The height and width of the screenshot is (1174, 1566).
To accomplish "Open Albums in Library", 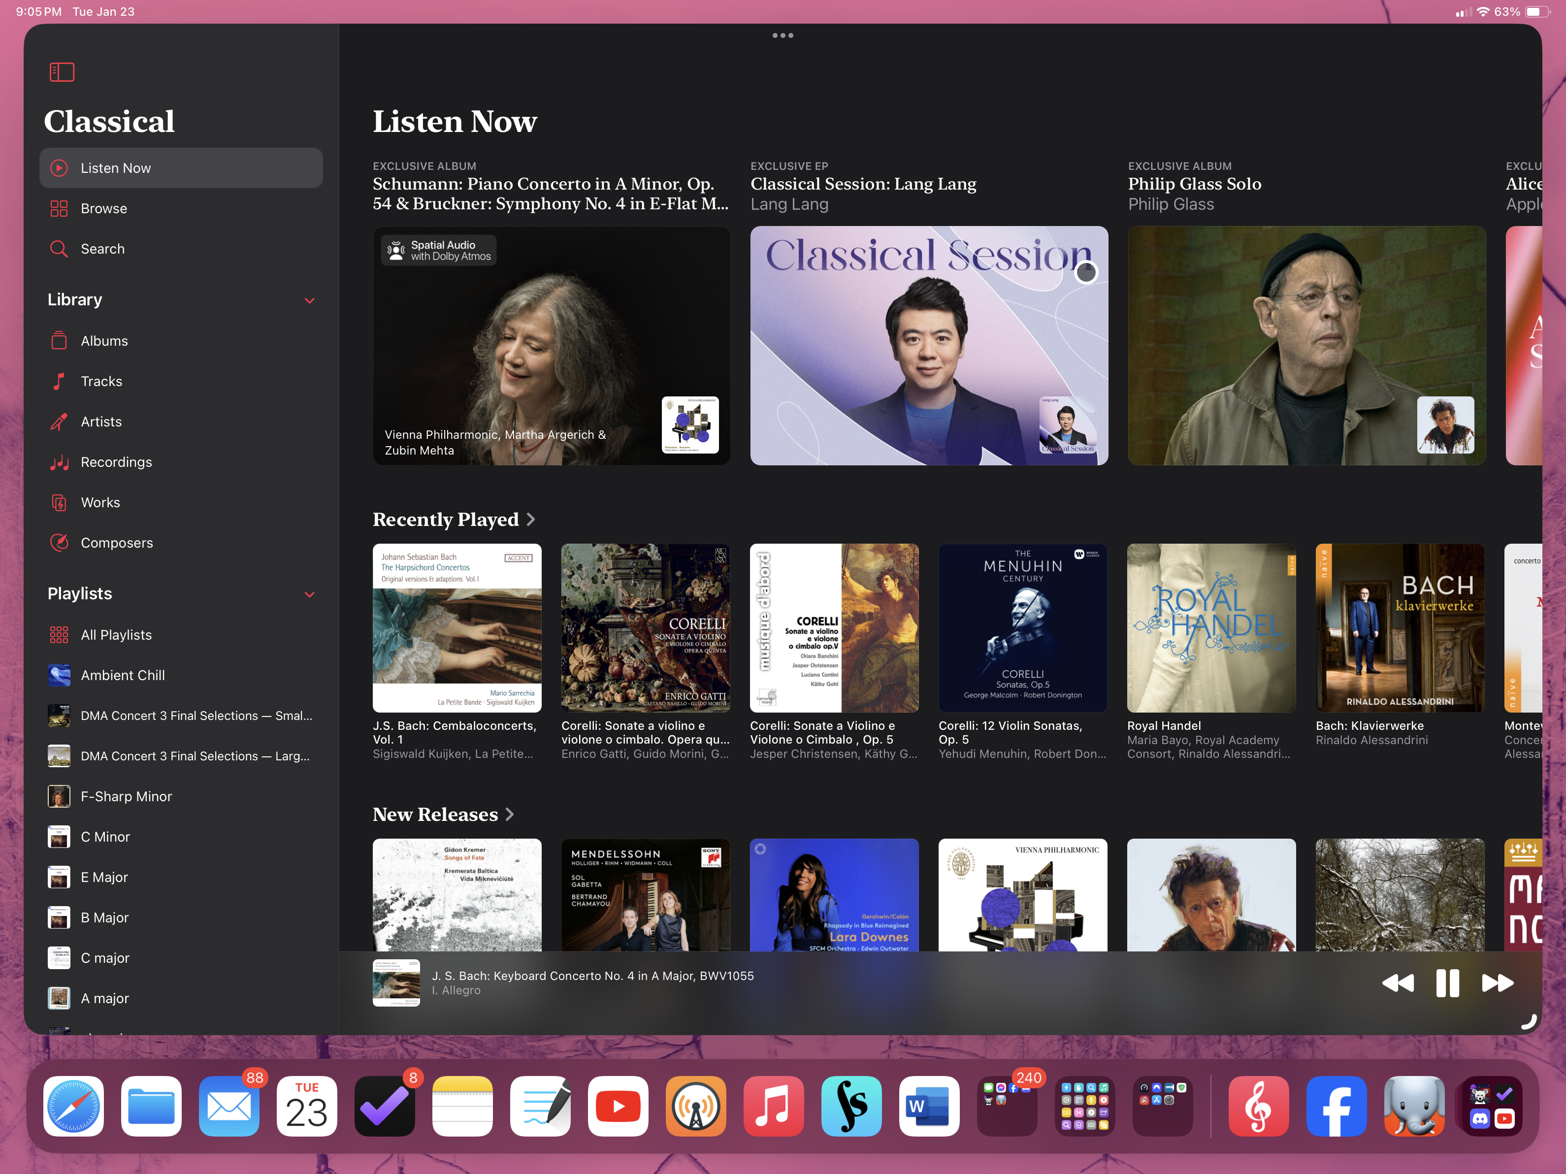I will point(181,341).
